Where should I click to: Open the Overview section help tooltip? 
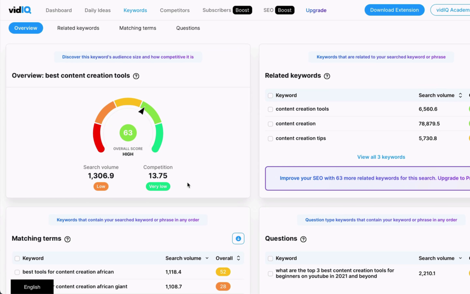pos(136,76)
